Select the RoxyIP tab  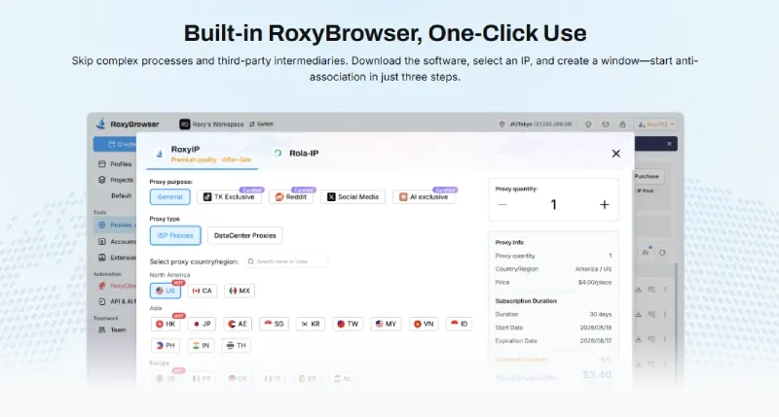[x=204, y=154]
